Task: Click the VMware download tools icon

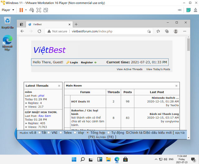Action: pos(196,10)
